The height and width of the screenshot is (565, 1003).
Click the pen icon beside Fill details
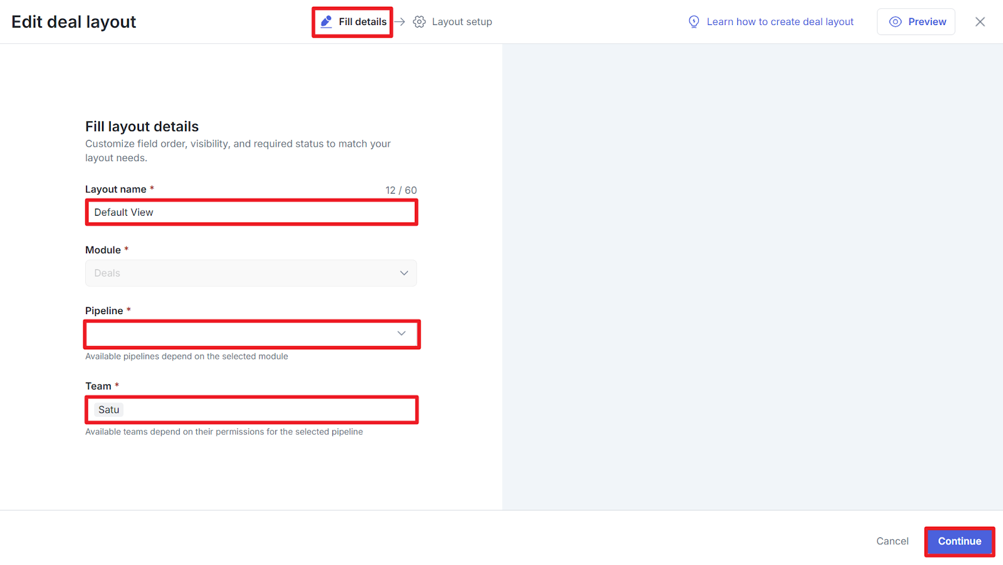point(326,21)
